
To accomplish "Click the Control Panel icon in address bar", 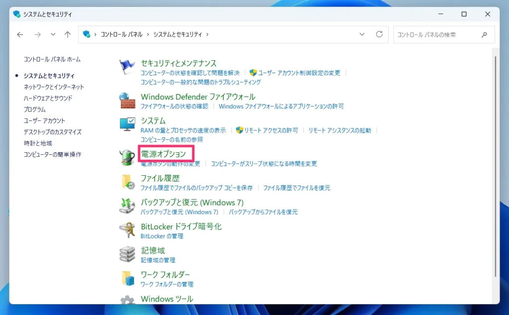I will 86,34.
